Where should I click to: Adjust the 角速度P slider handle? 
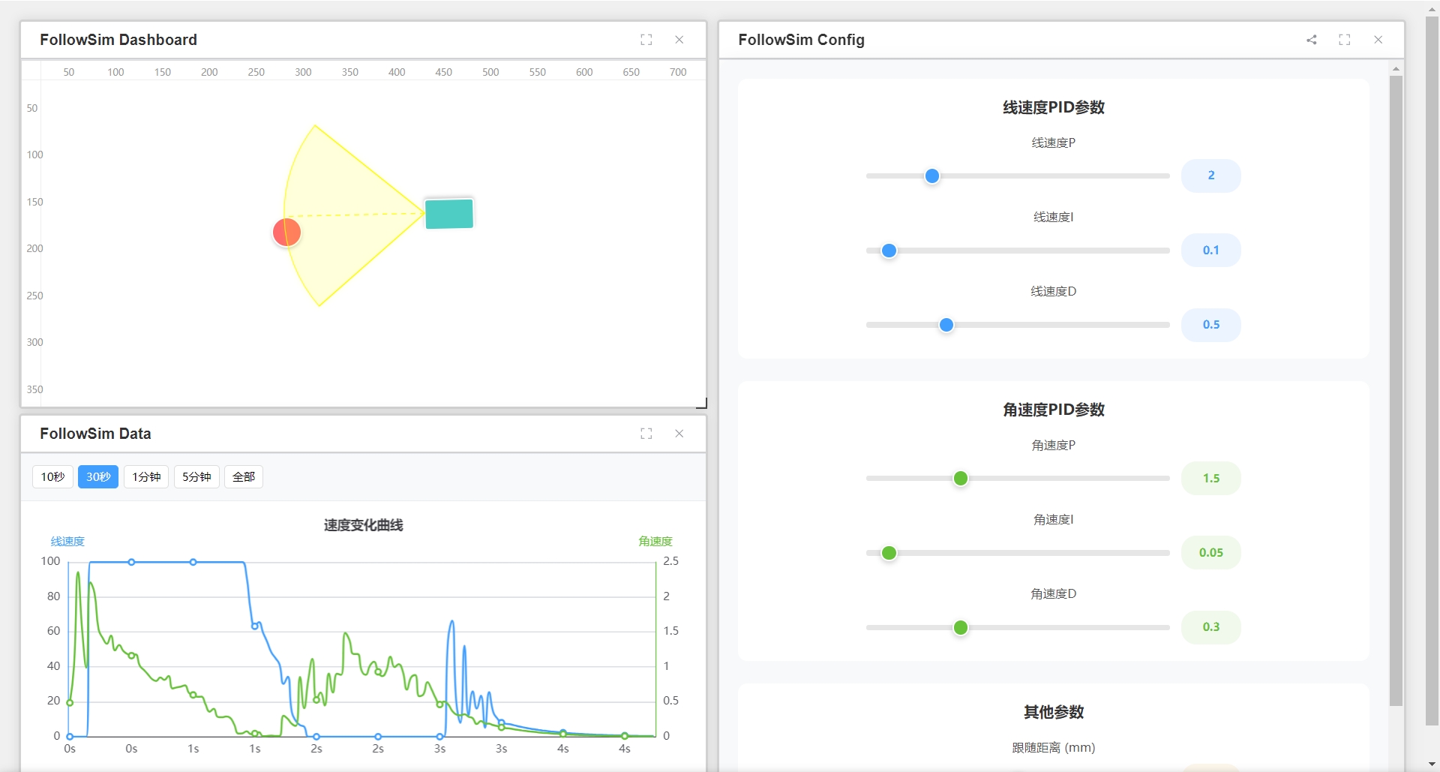(x=961, y=479)
